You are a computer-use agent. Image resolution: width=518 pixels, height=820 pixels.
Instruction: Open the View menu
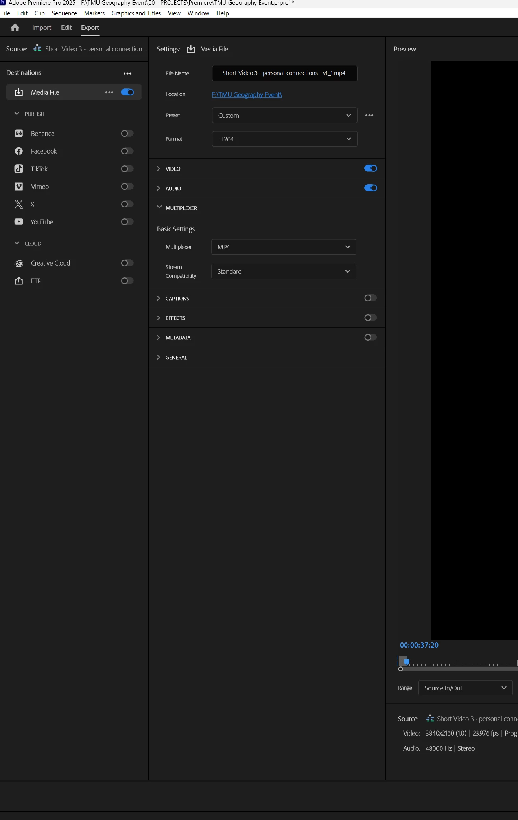[x=174, y=13]
